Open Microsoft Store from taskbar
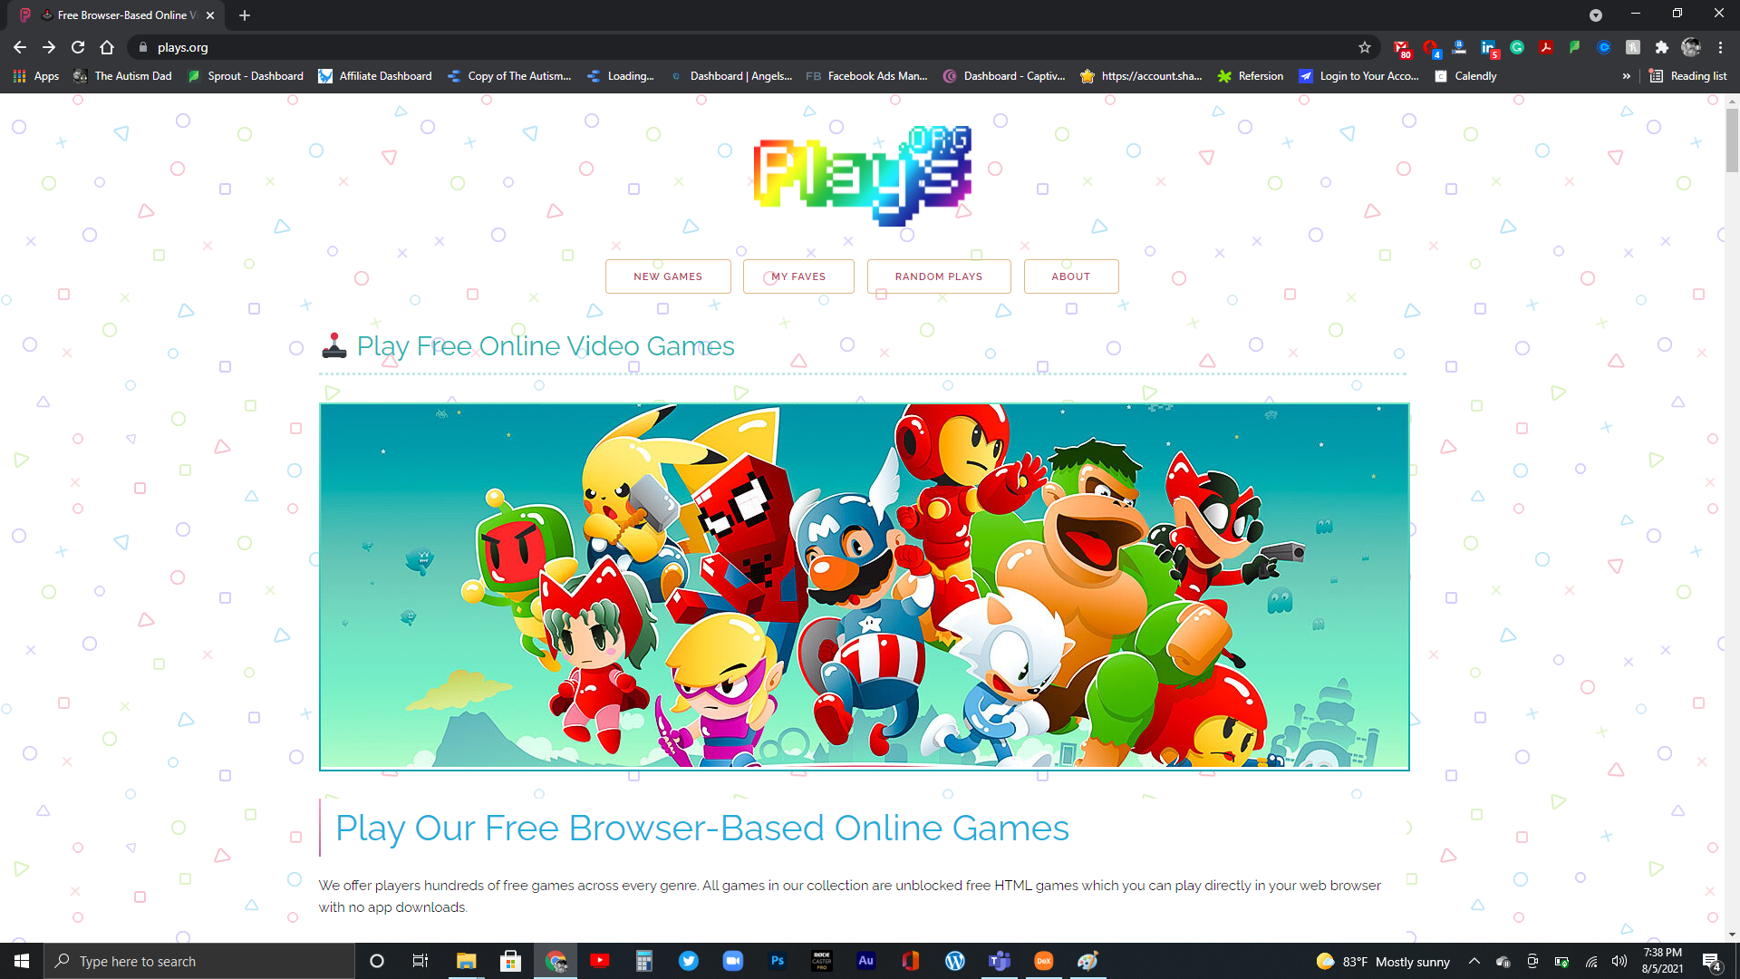1740x979 pixels. pyautogui.click(x=510, y=961)
